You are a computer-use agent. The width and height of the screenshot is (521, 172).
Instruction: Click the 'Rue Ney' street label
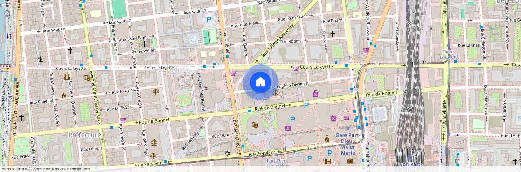(x=325, y=39)
